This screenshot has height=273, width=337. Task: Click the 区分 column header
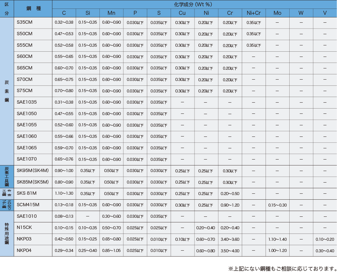[7, 9]
